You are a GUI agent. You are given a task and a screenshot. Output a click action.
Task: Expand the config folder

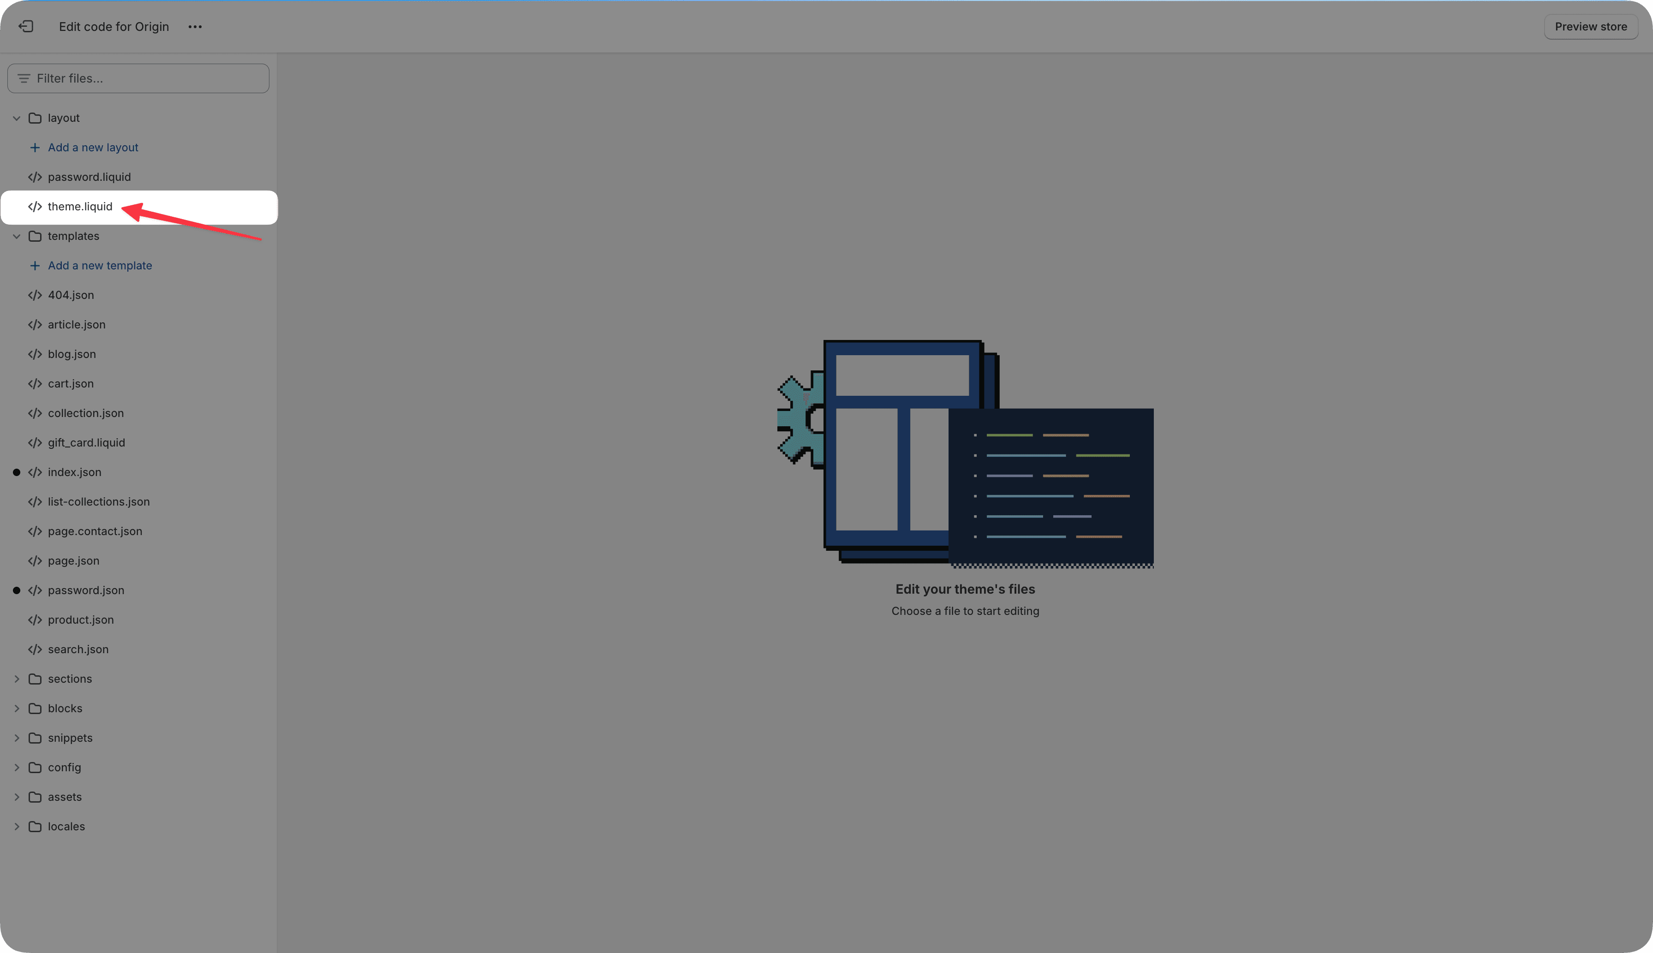[16, 767]
